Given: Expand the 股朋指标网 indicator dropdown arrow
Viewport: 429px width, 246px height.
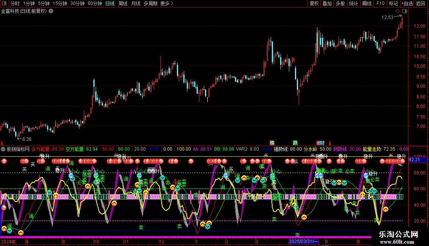Looking at the screenshot, I should (x=3, y=149).
